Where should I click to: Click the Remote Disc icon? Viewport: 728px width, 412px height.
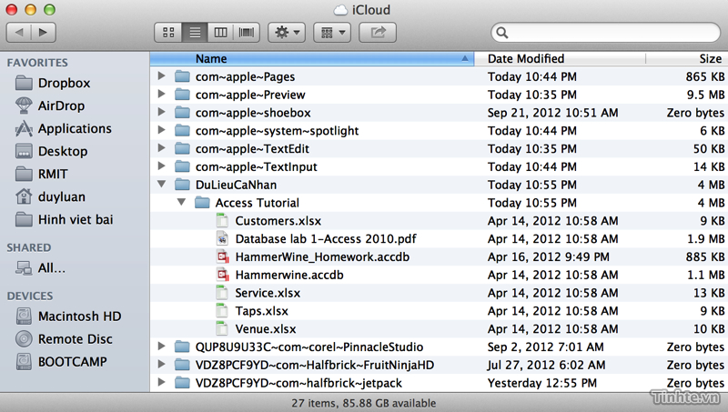[x=24, y=339]
